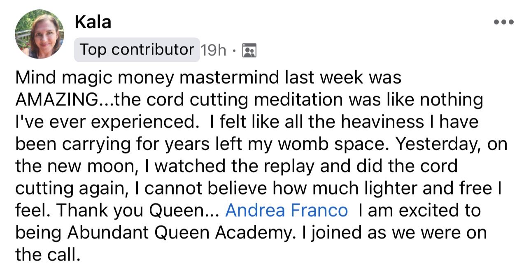Click the last line "the call."

[47, 255]
